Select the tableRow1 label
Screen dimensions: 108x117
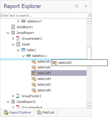pos(39,56)
